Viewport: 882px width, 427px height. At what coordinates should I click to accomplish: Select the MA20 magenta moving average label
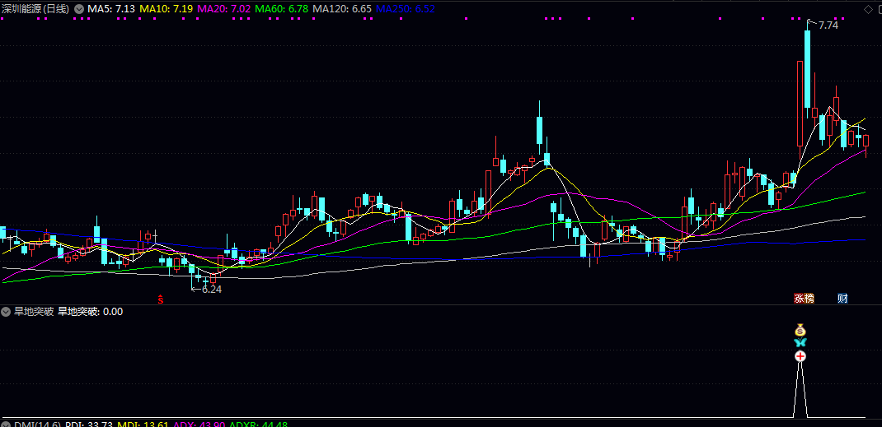(x=224, y=8)
